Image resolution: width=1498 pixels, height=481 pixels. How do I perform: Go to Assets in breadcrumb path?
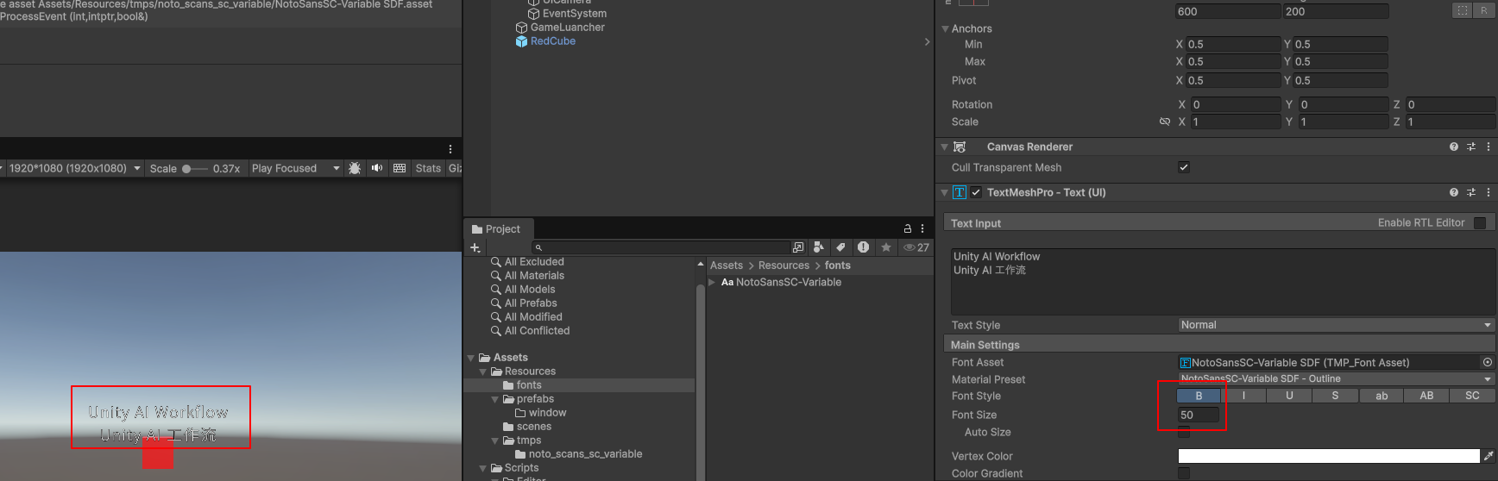pos(727,265)
